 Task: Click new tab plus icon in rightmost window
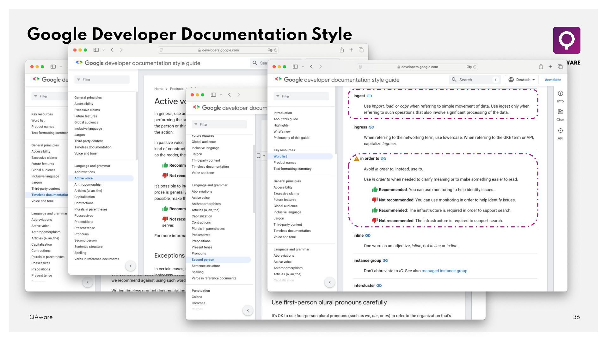[x=550, y=67]
